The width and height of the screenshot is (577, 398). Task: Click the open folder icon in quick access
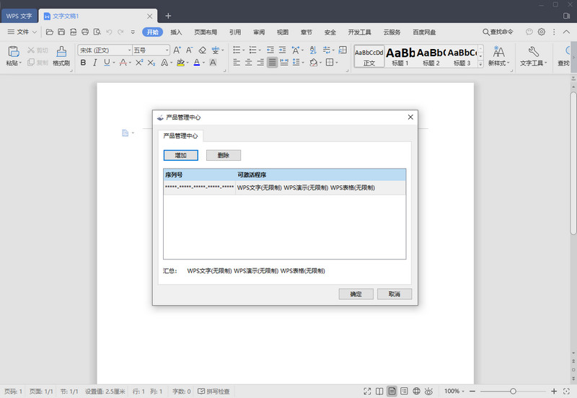click(49, 32)
